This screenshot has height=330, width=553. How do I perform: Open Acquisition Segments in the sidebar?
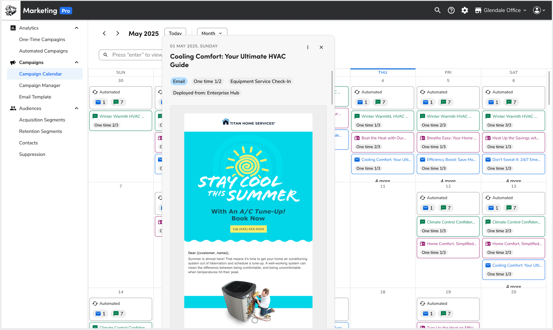coord(42,120)
